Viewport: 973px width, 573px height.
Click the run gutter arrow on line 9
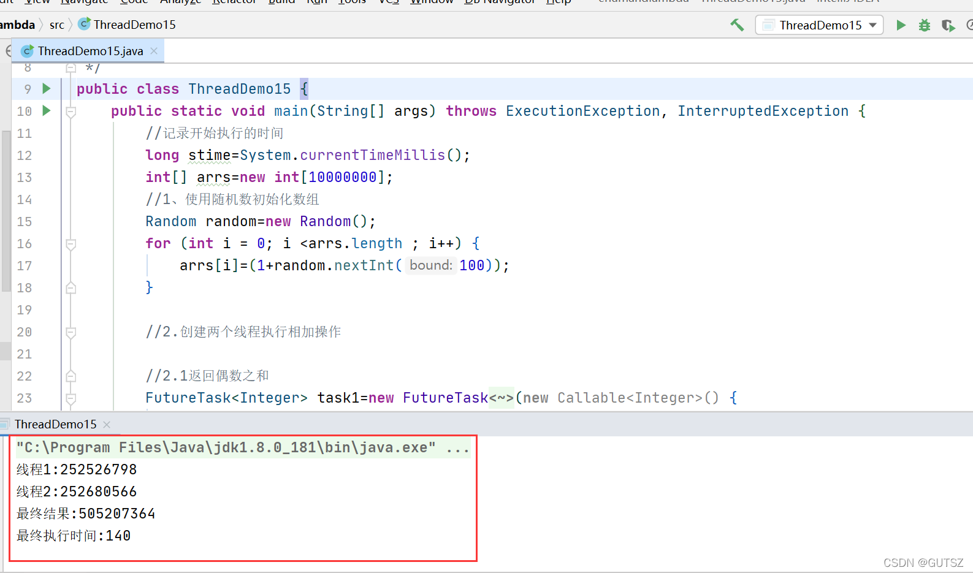click(46, 89)
